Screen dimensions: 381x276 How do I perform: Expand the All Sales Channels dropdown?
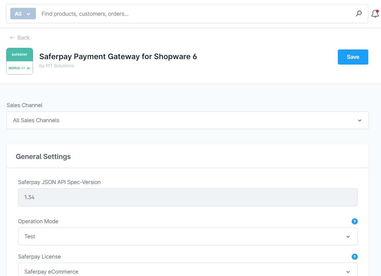[x=187, y=120]
